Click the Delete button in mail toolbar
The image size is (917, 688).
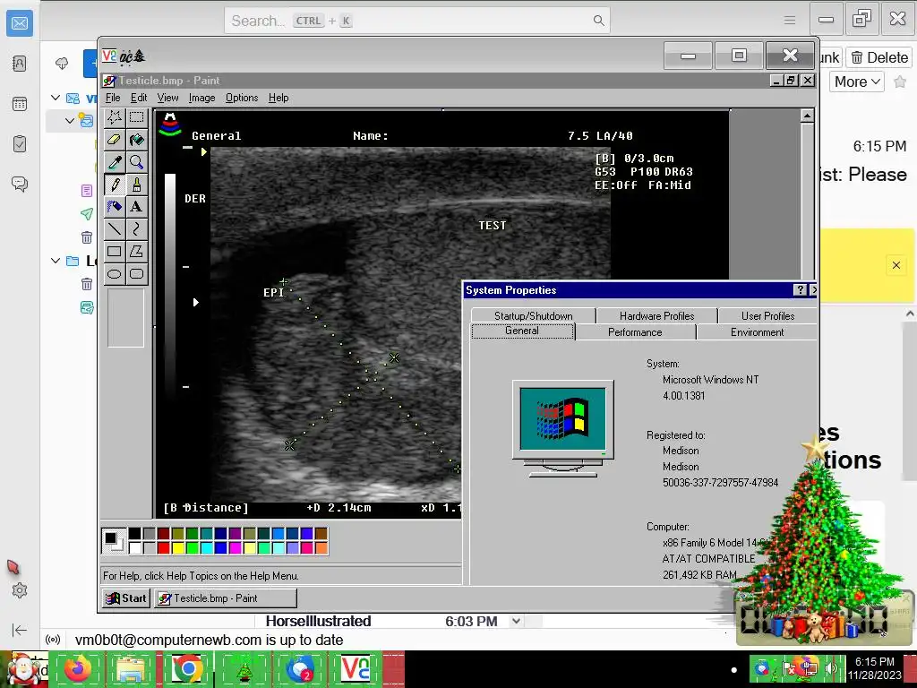(x=879, y=57)
